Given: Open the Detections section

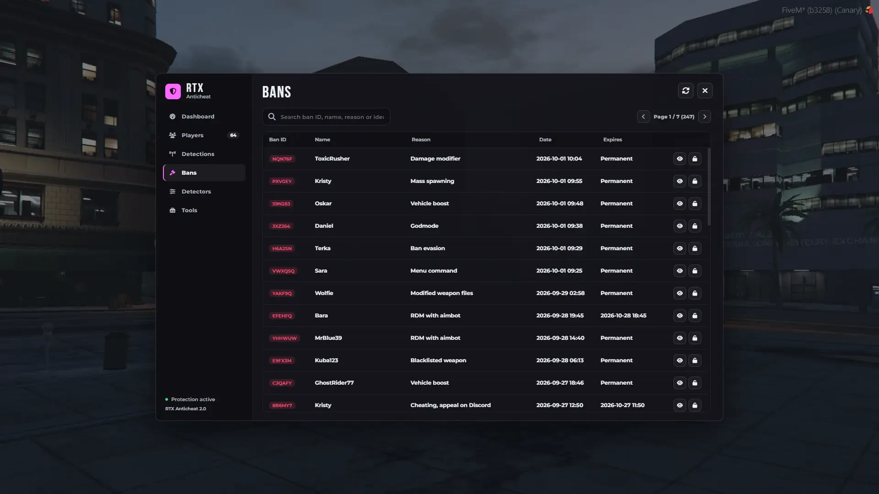Looking at the screenshot, I should pos(204,154).
